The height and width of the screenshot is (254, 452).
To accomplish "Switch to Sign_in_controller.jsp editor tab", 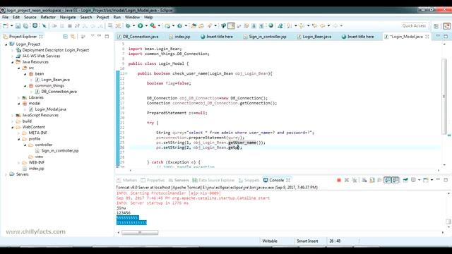I will coord(265,37).
